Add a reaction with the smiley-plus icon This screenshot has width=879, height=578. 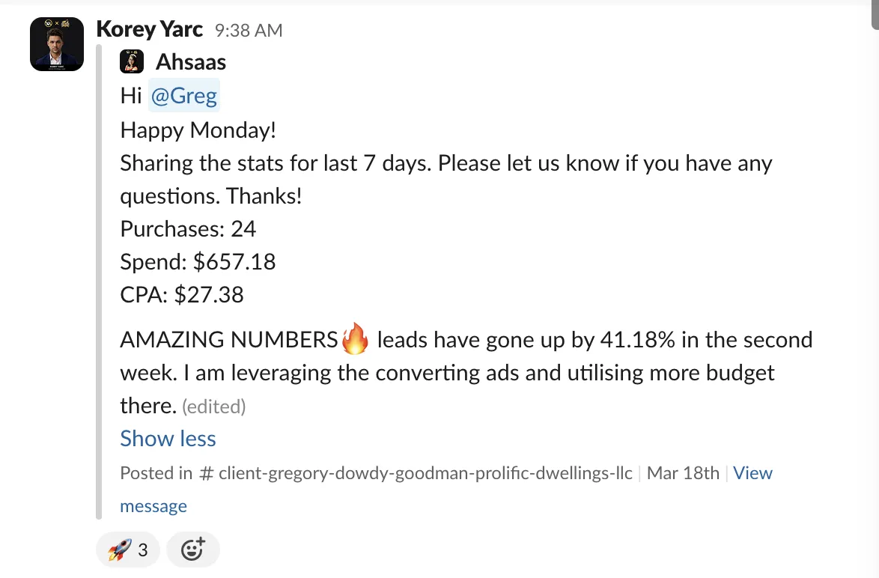[193, 550]
